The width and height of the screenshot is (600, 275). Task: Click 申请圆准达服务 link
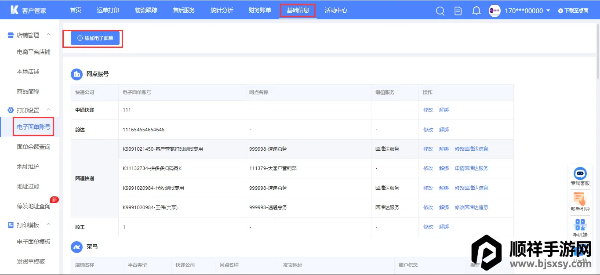tap(471, 168)
